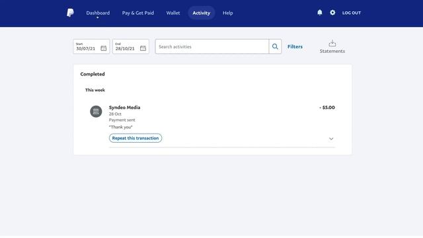Viewport: 423px width, 238px height.
Task: Switch to the Wallet tab
Action: pos(173,13)
